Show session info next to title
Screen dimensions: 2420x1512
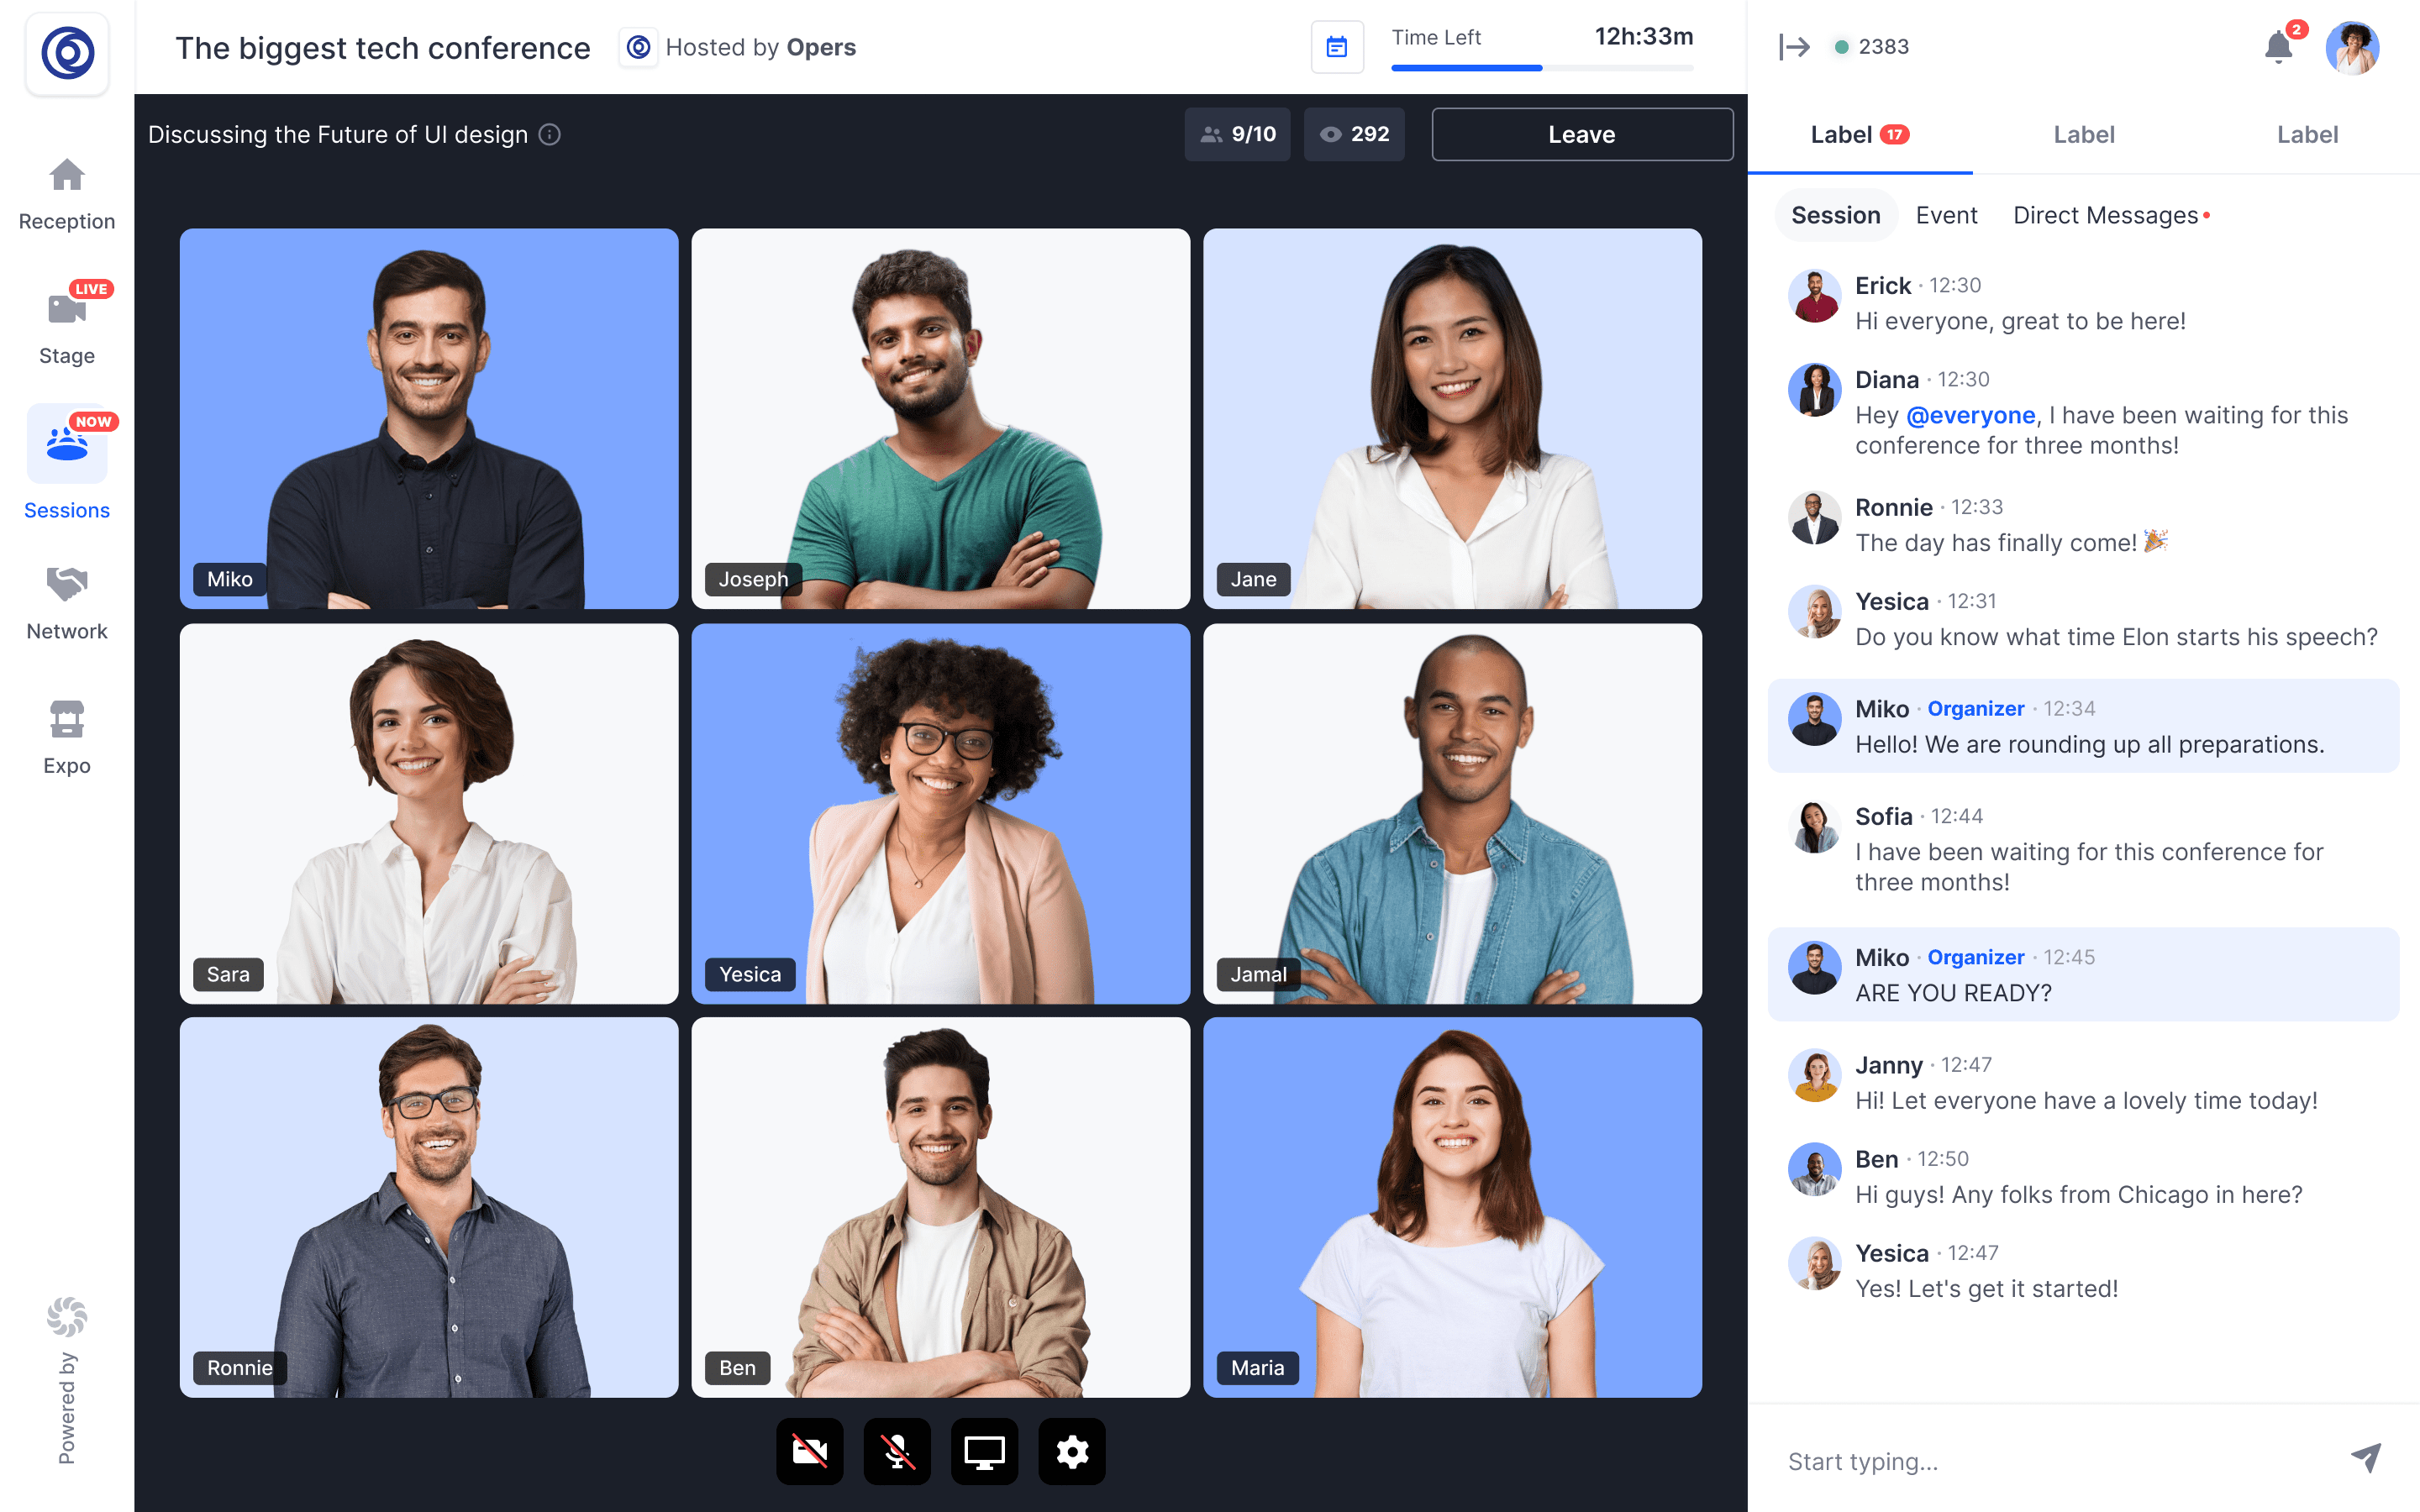tap(550, 134)
